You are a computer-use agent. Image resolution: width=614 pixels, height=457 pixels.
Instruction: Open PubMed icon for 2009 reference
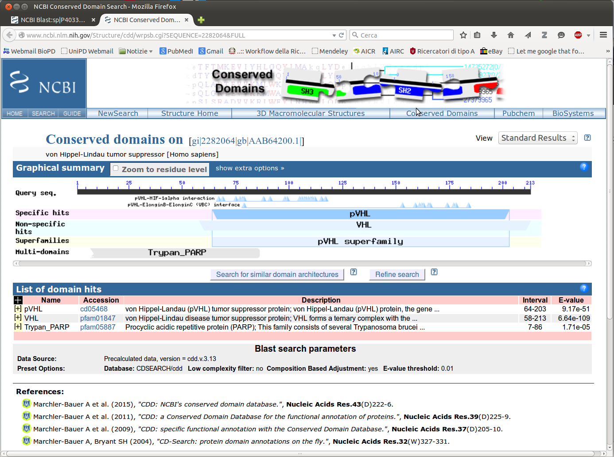click(27, 428)
